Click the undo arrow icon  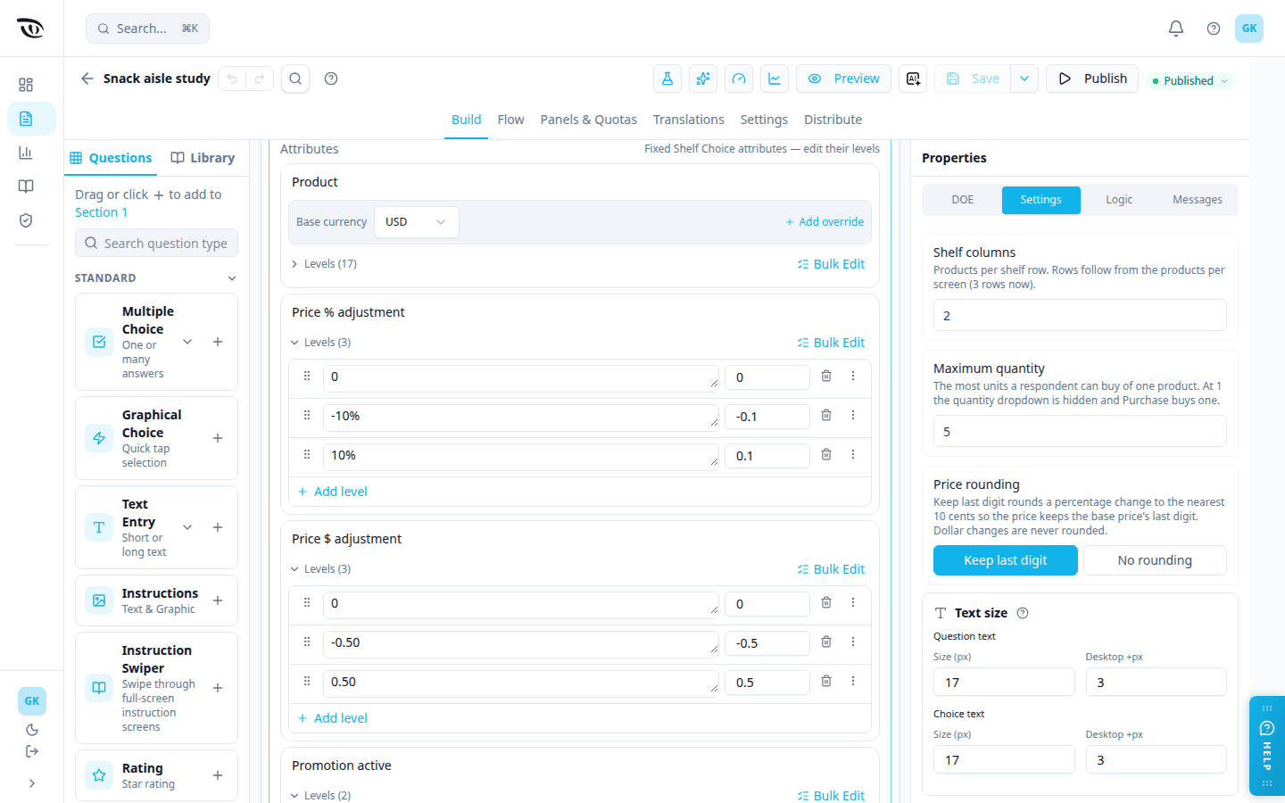pyautogui.click(x=232, y=79)
